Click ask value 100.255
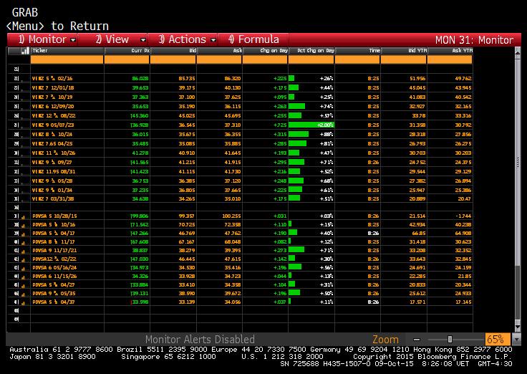The image size is (527, 374). point(231,216)
